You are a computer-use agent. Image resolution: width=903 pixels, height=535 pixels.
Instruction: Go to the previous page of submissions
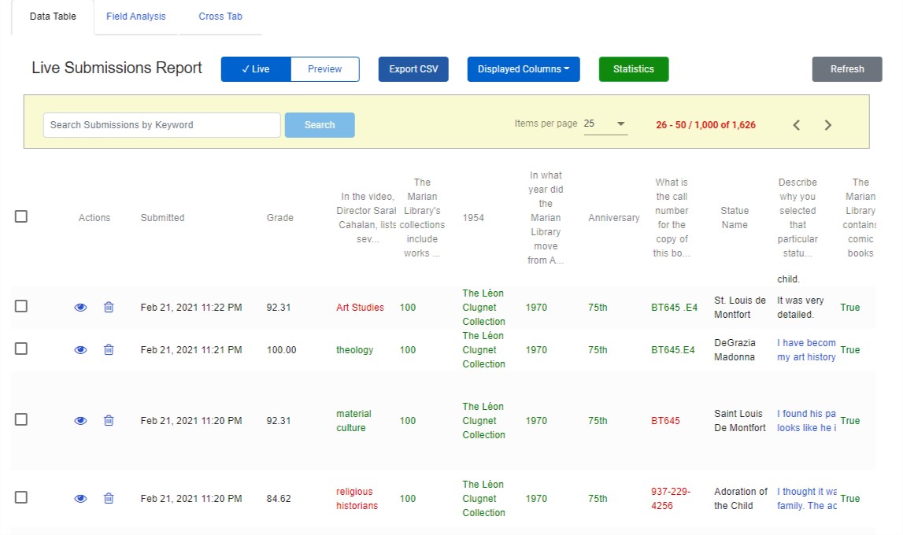coord(796,124)
